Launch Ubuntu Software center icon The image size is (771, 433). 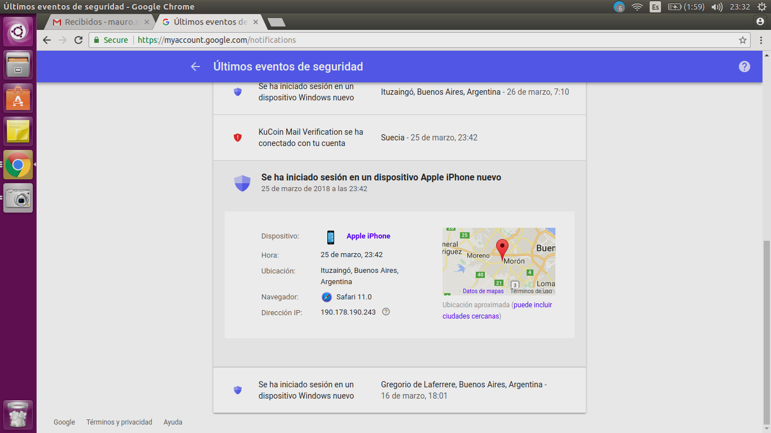tap(18, 98)
